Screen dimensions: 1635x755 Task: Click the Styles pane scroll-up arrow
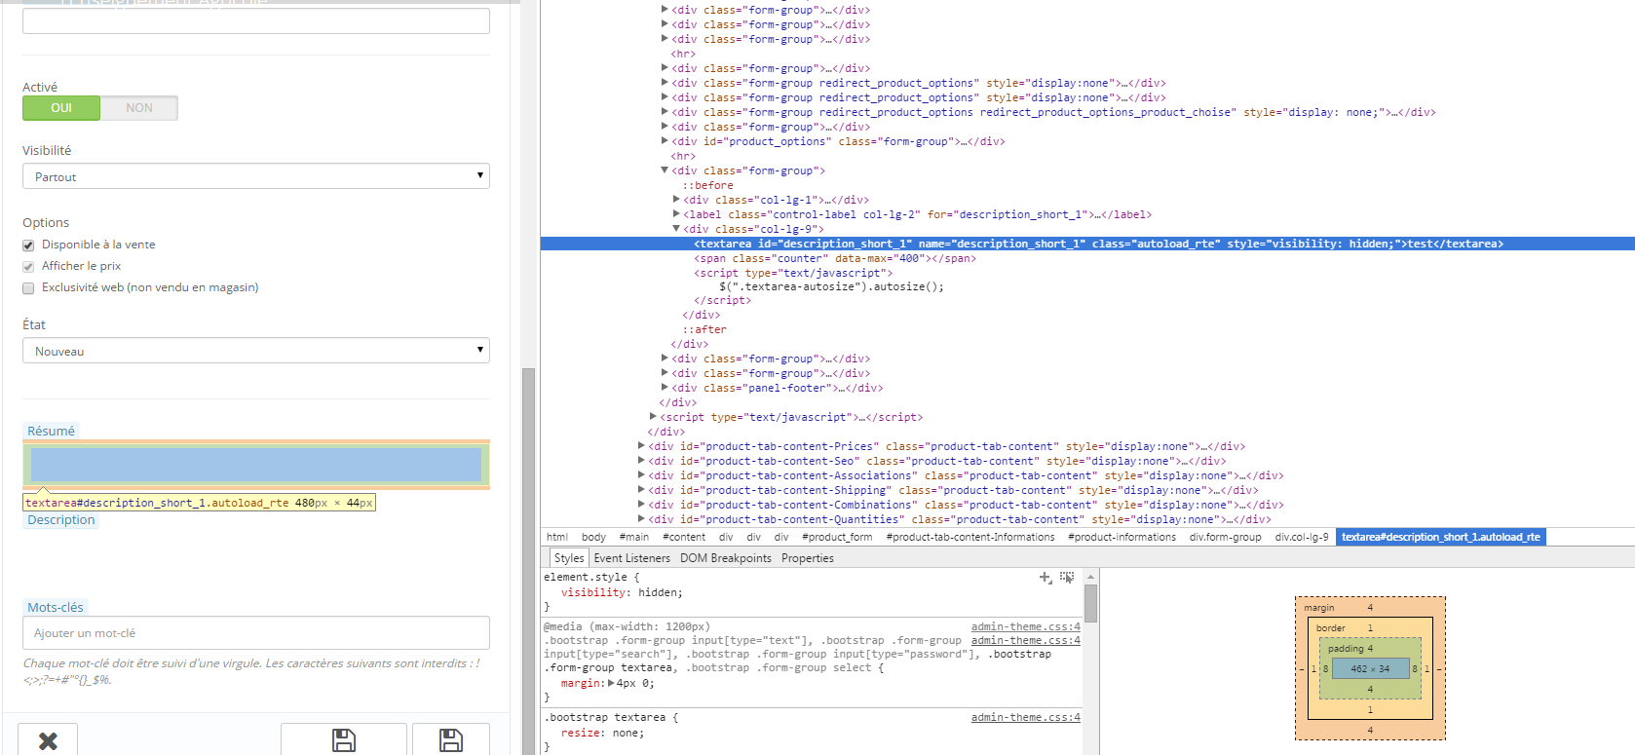point(1091,576)
